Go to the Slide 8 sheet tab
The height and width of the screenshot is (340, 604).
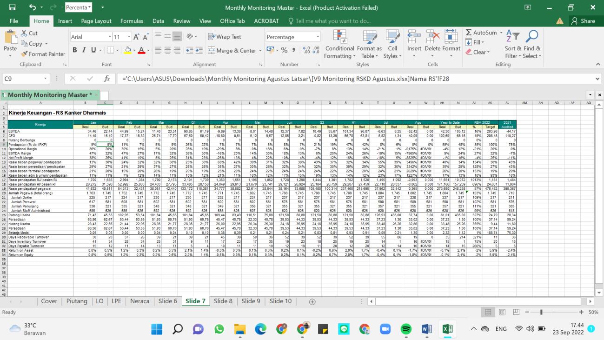point(223,301)
